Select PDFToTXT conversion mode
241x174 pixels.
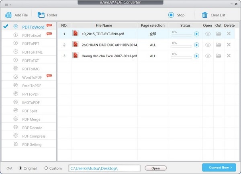(29, 60)
